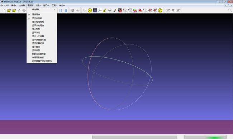This screenshot has height=139, width=233.
Task: Click the red puzzle piece align icon
Action: pos(140,10)
